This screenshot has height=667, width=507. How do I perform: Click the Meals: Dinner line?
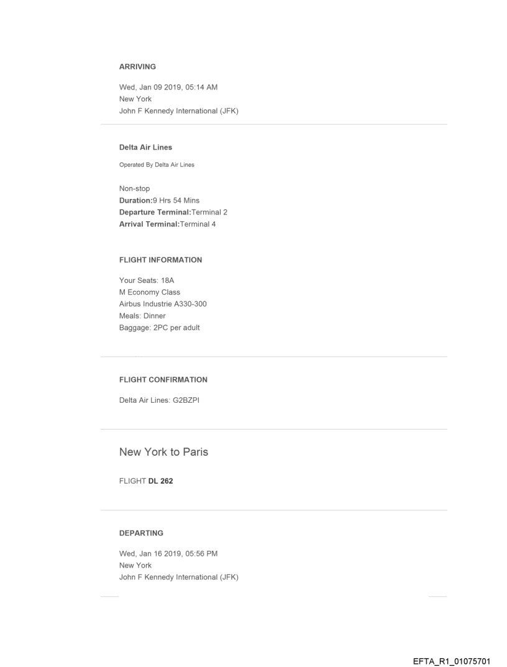142,316
